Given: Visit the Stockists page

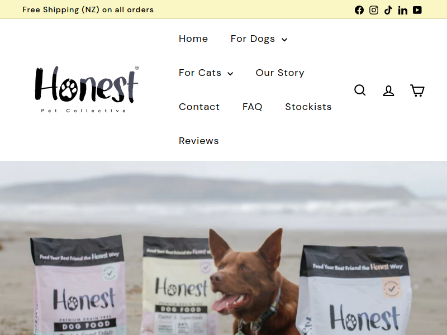Looking at the screenshot, I should coord(308,107).
